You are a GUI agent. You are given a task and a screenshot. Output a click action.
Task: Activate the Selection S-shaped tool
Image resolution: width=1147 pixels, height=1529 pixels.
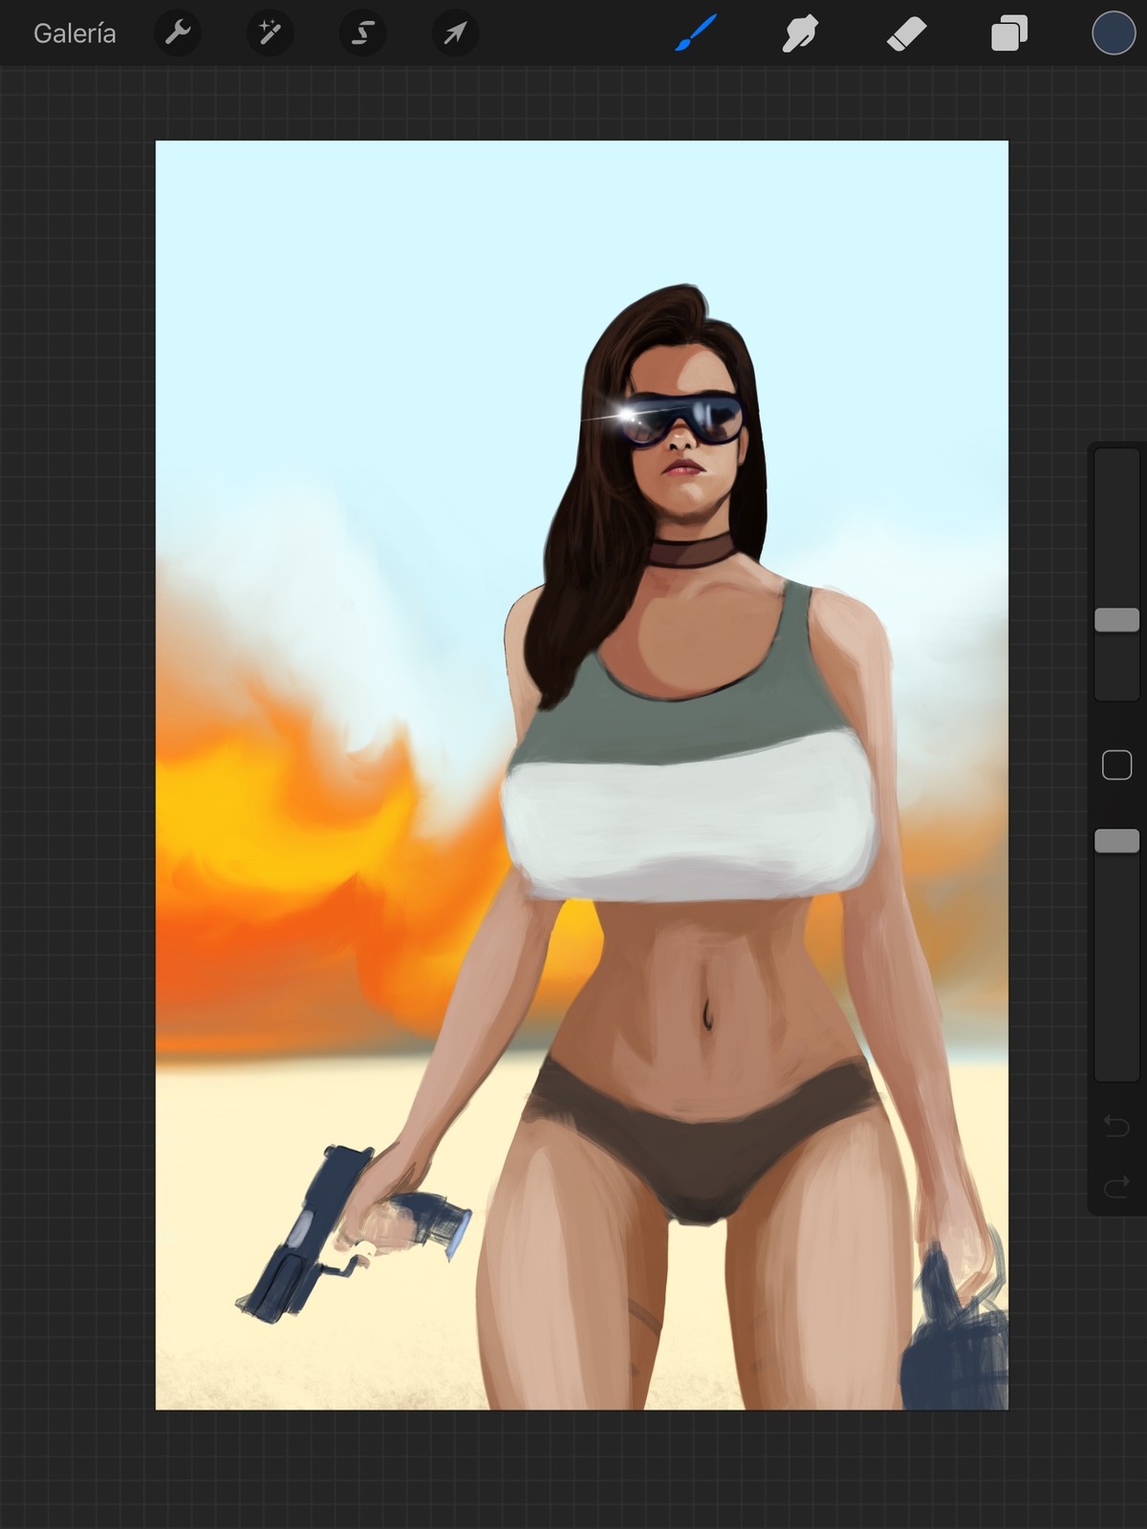[363, 33]
